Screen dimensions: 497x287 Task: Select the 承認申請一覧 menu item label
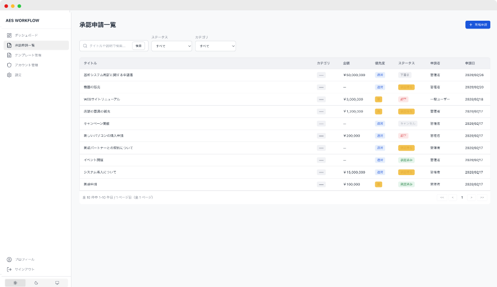pos(25,45)
